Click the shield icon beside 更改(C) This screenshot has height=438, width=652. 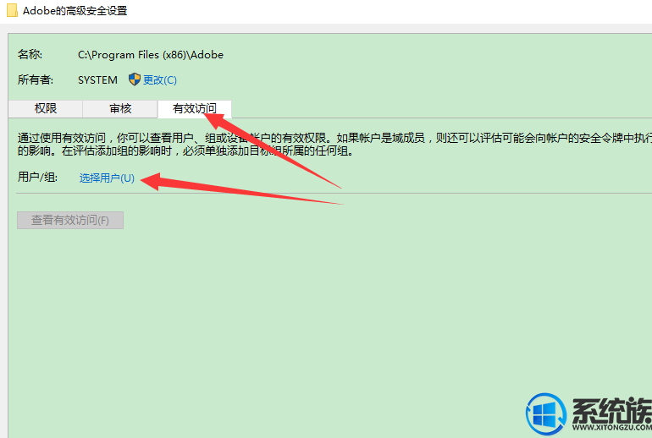pos(135,79)
